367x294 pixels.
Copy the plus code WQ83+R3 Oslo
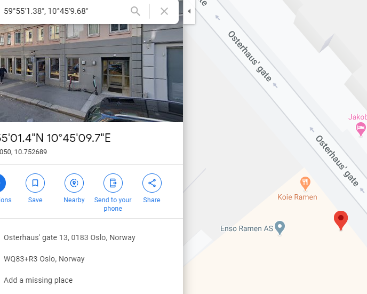click(44, 259)
